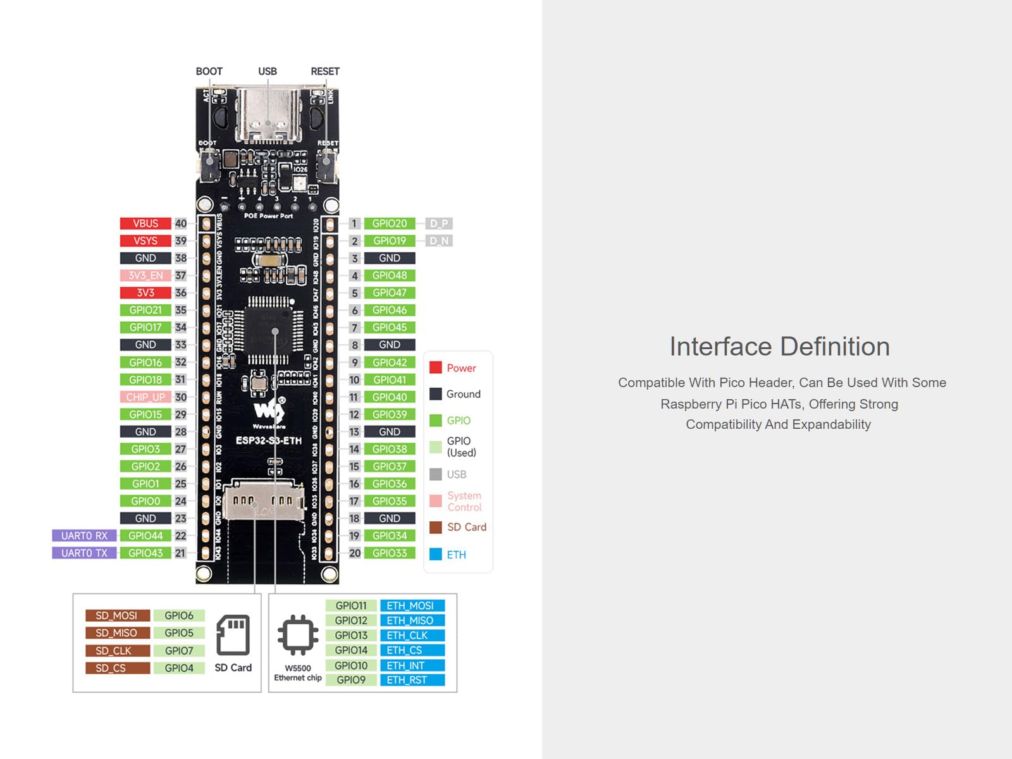Click the W5500 Ethernet chip icon

point(298,634)
